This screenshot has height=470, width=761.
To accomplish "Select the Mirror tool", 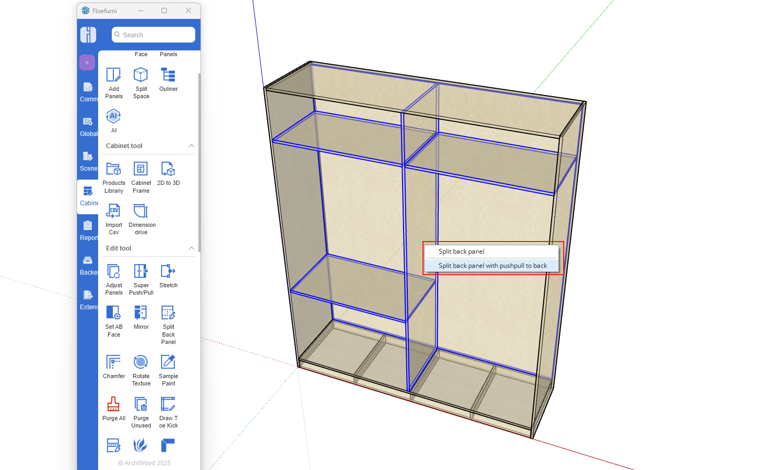I will coord(141,317).
